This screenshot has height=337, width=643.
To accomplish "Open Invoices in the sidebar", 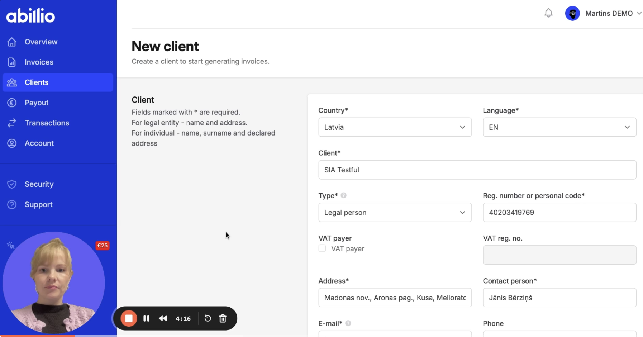I will [39, 62].
